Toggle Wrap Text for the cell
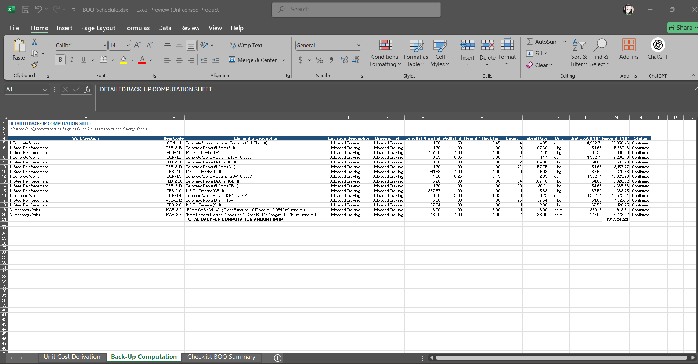The width and height of the screenshot is (698, 364). click(x=246, y=46)
